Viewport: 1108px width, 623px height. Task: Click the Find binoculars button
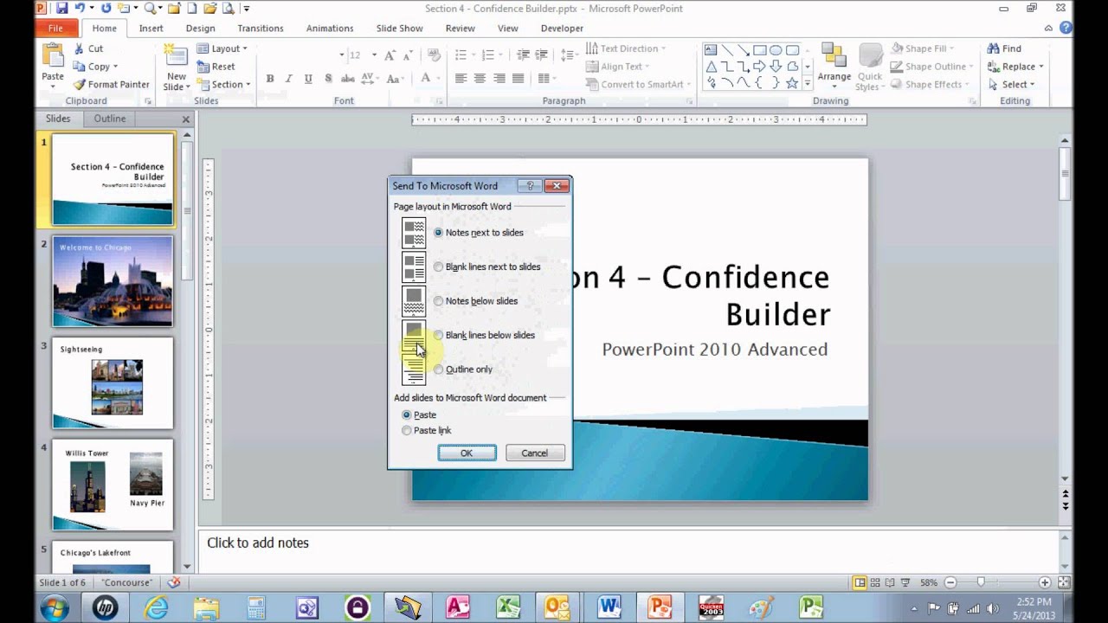click(1004, 49)
